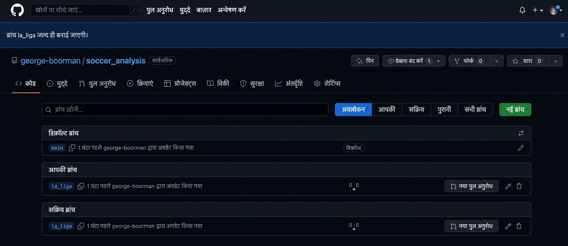Open पुल अनुरोध in top navigation
This screenshot has width=568, height=246.
point(160,10)
